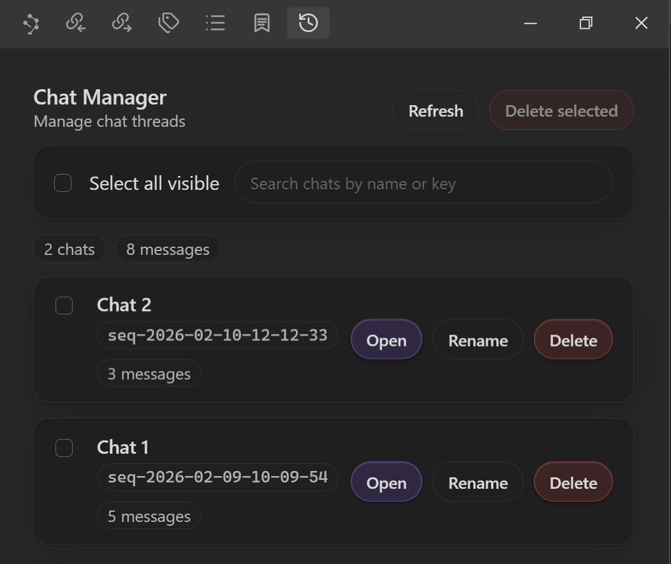This screenshot has height=564, width=671.
Task: Click the Search chats input field
Action: [424, 184]
